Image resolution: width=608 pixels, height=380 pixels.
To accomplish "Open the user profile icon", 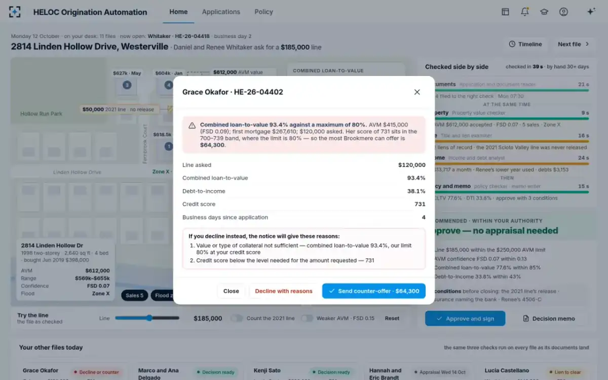I will pyautogui.click(x=563, y=12).
